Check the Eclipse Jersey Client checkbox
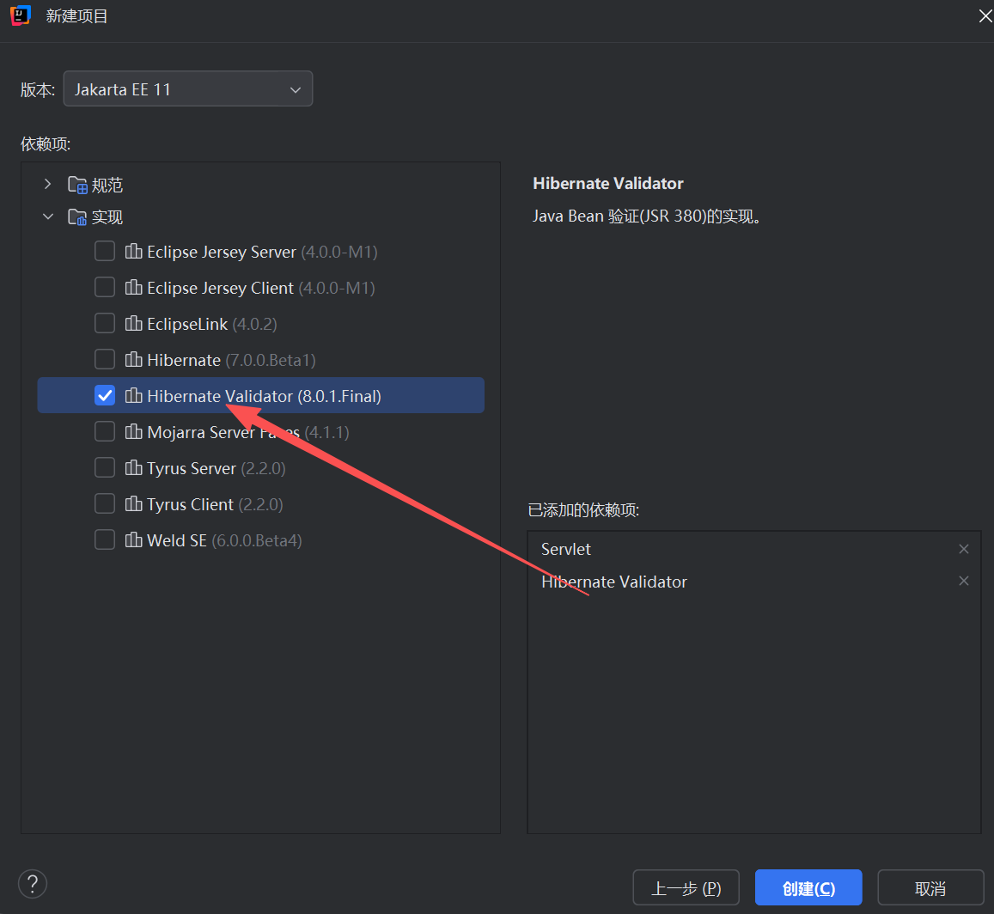The width and height of the screenshot is (994, 914). pos(105,288)
